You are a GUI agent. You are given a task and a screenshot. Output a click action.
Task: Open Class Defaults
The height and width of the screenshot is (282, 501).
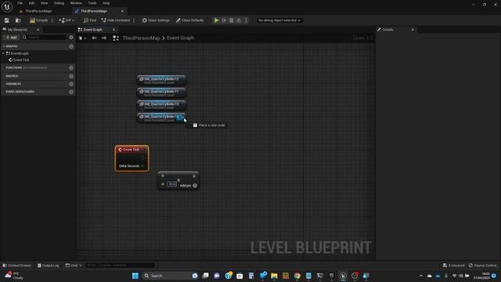pos(189,20)
